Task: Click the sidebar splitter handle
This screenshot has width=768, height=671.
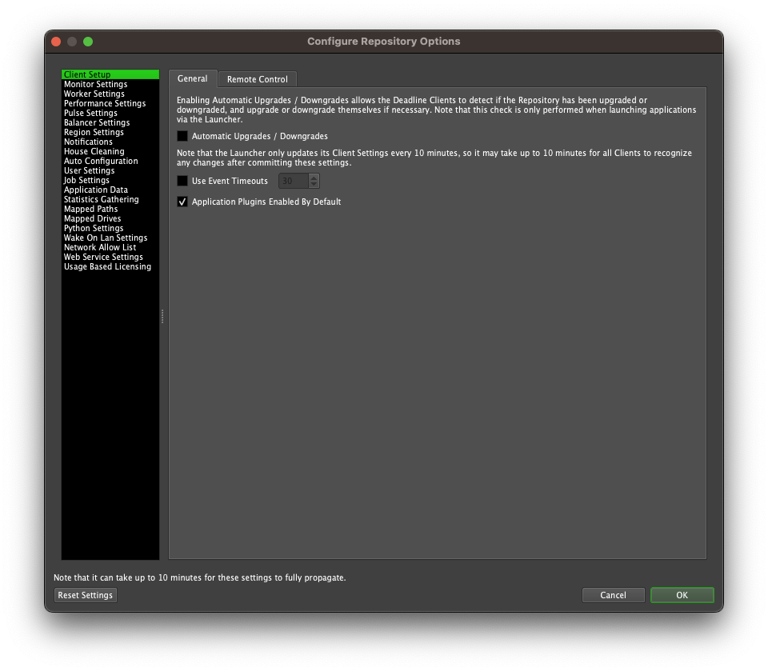Action: click(162, 316)
